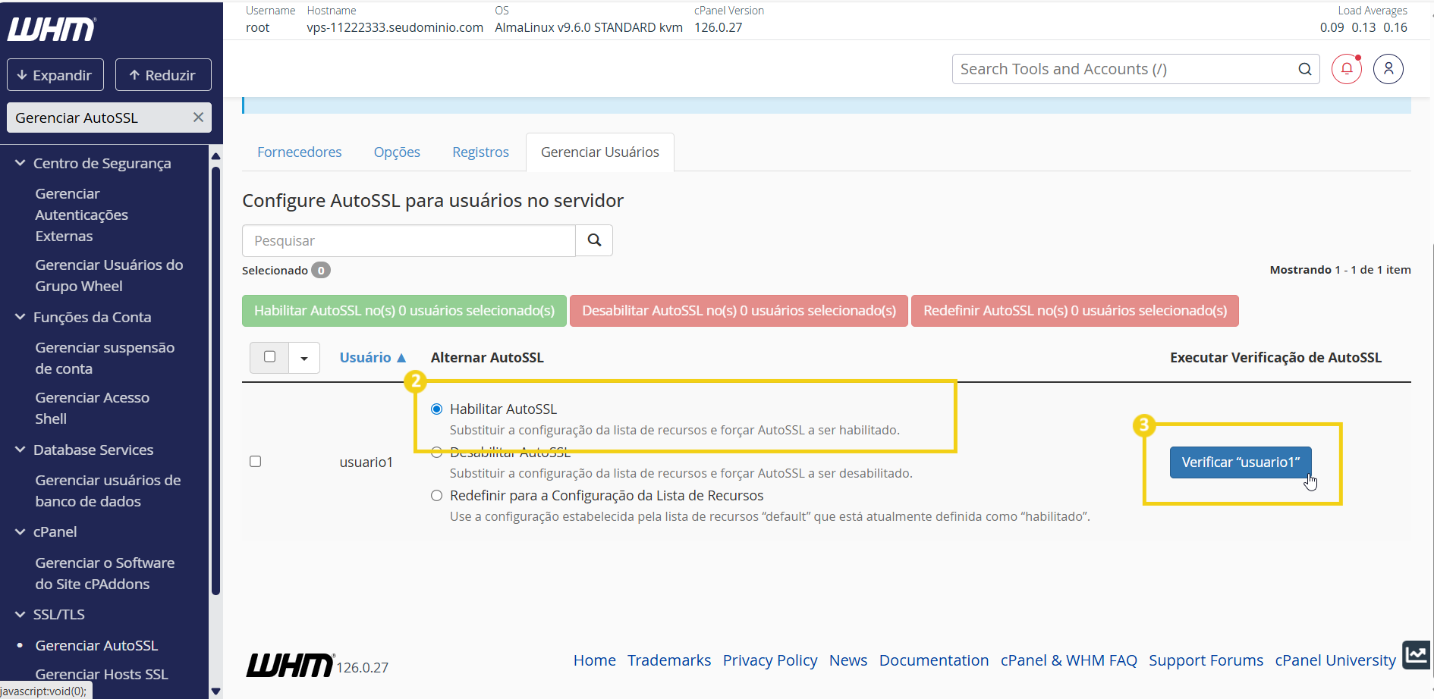The width and height of the screenshot is (1434, 699).
Task: Open the server statistics chart icon
Action: [1416, 654]
